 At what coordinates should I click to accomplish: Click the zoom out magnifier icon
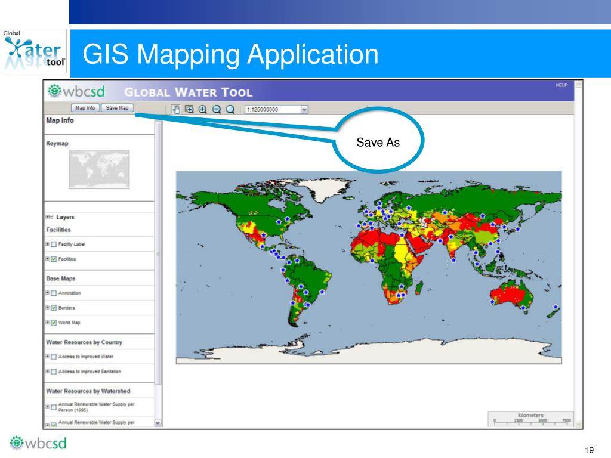217,110
